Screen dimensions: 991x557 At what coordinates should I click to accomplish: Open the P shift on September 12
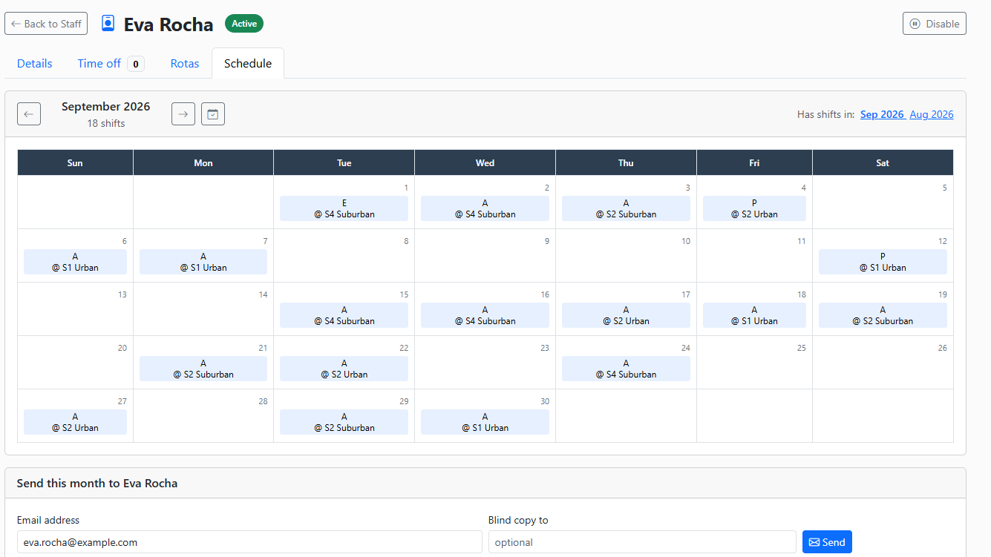point(883,262)
